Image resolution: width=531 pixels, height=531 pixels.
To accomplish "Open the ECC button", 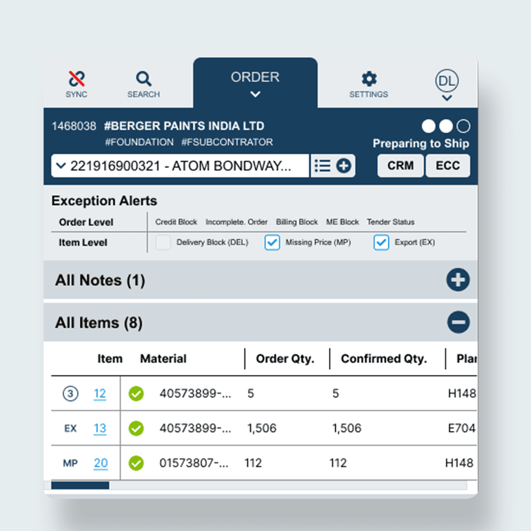I will pyautogui.click(x=448, y=165).
